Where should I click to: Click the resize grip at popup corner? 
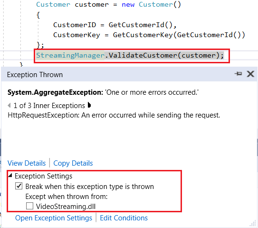(253, 224)
